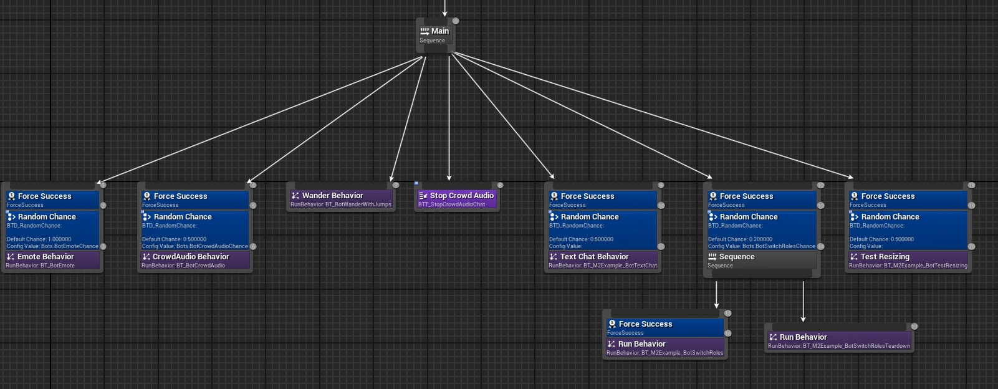This screenshot has height=389, width=998.
Task: Click Random Chance icon above Text Chat Behavior
Action: click(554, 217)
